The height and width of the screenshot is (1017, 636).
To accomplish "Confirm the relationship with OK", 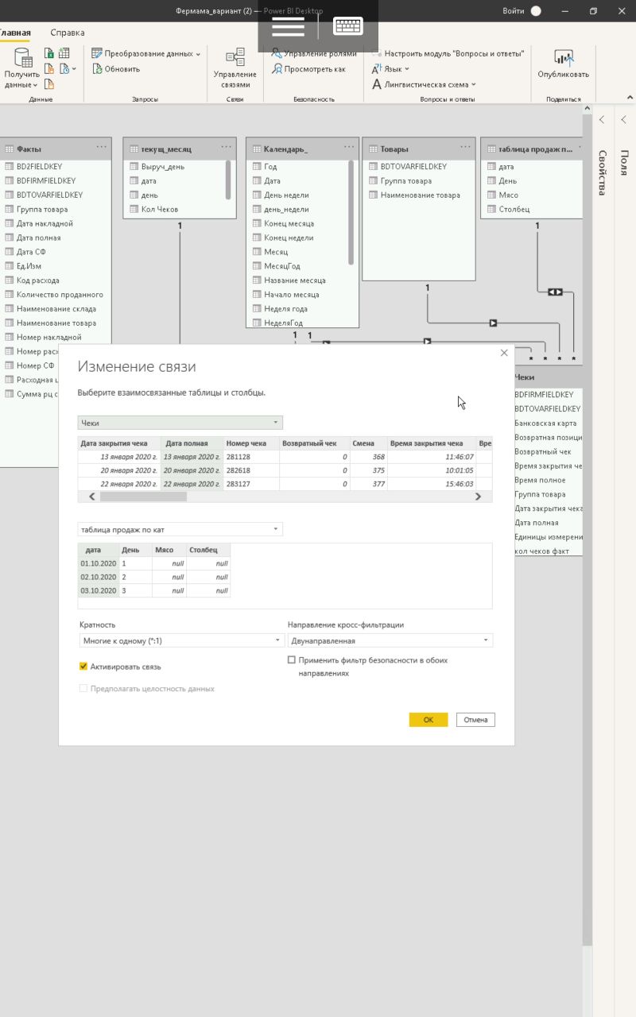I will 429,720.
